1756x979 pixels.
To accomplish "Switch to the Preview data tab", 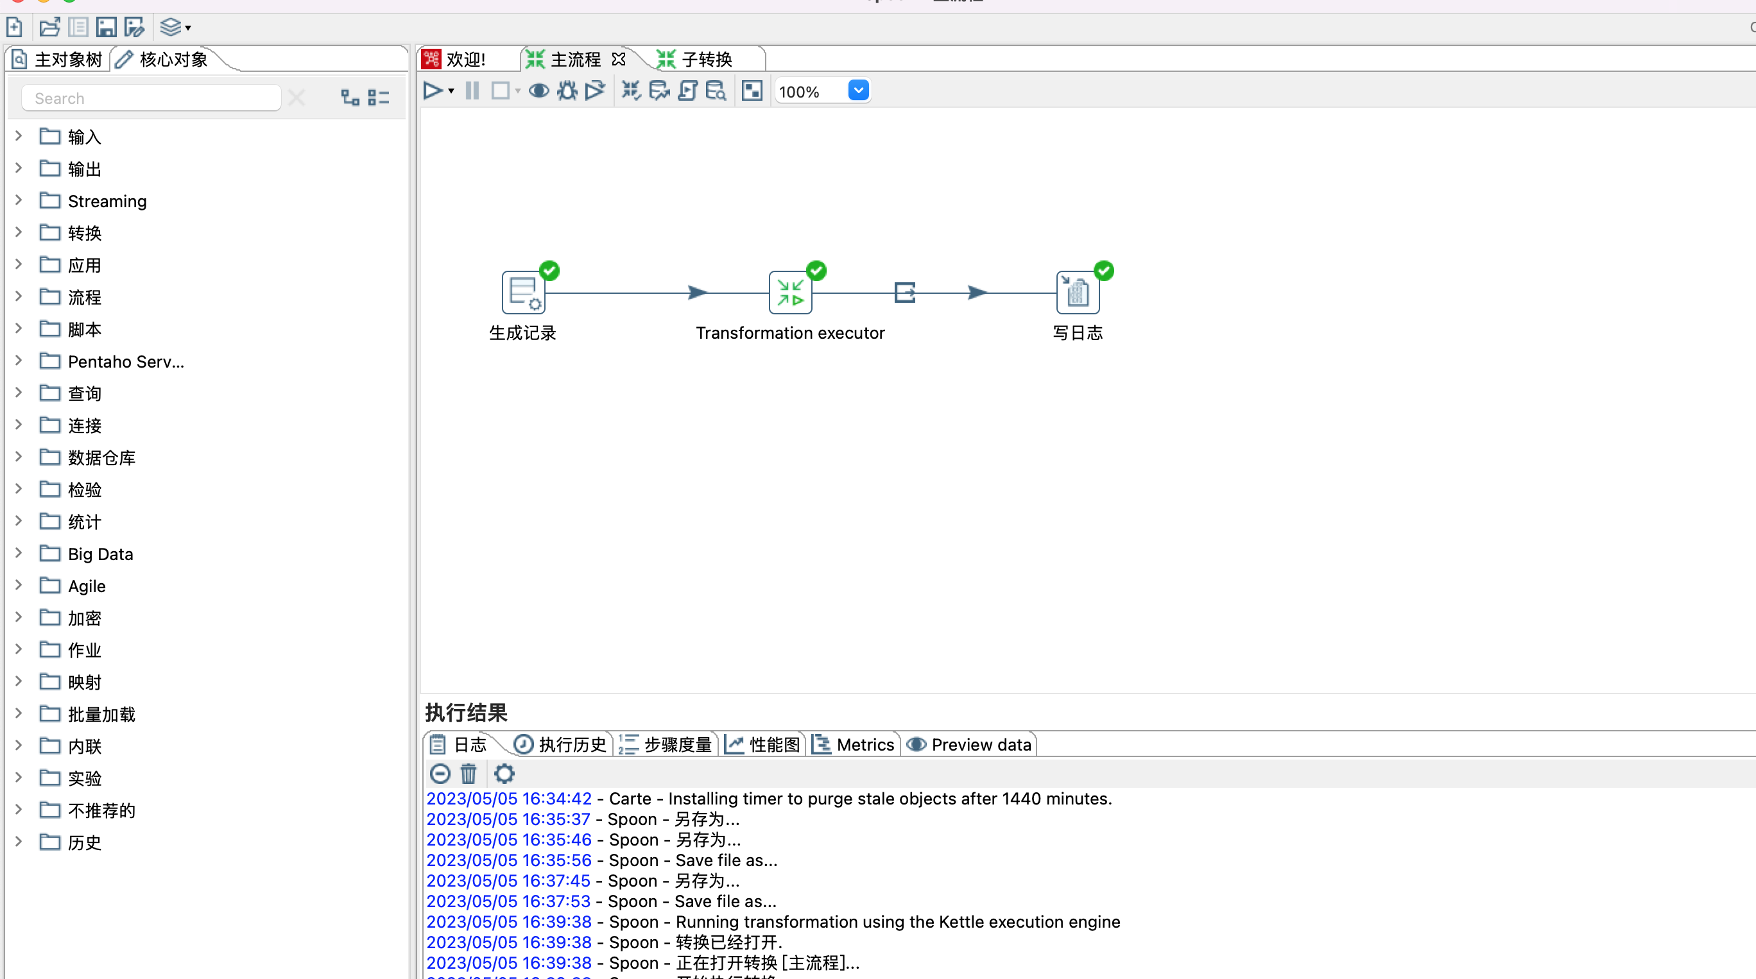I will pos(968,744).
